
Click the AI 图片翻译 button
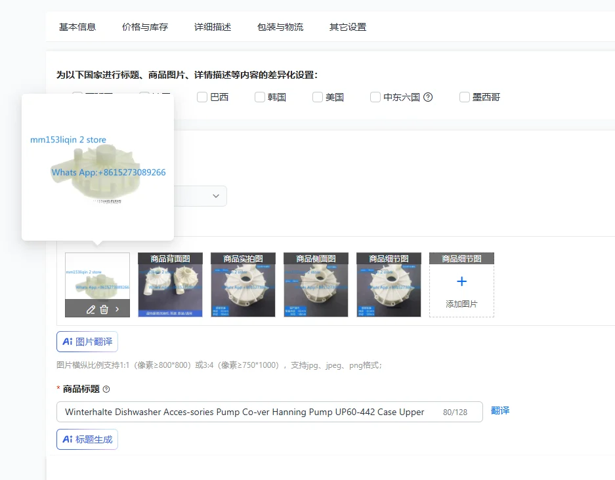(87, 342)
